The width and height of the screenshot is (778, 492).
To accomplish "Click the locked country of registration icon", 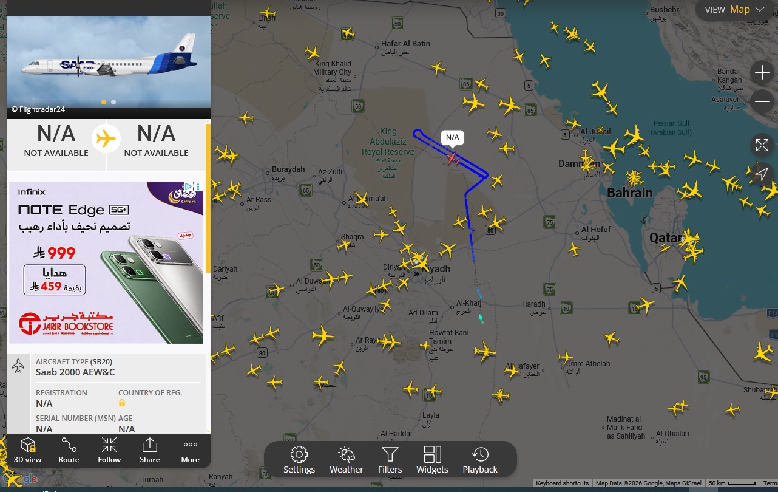I will 122,403.
